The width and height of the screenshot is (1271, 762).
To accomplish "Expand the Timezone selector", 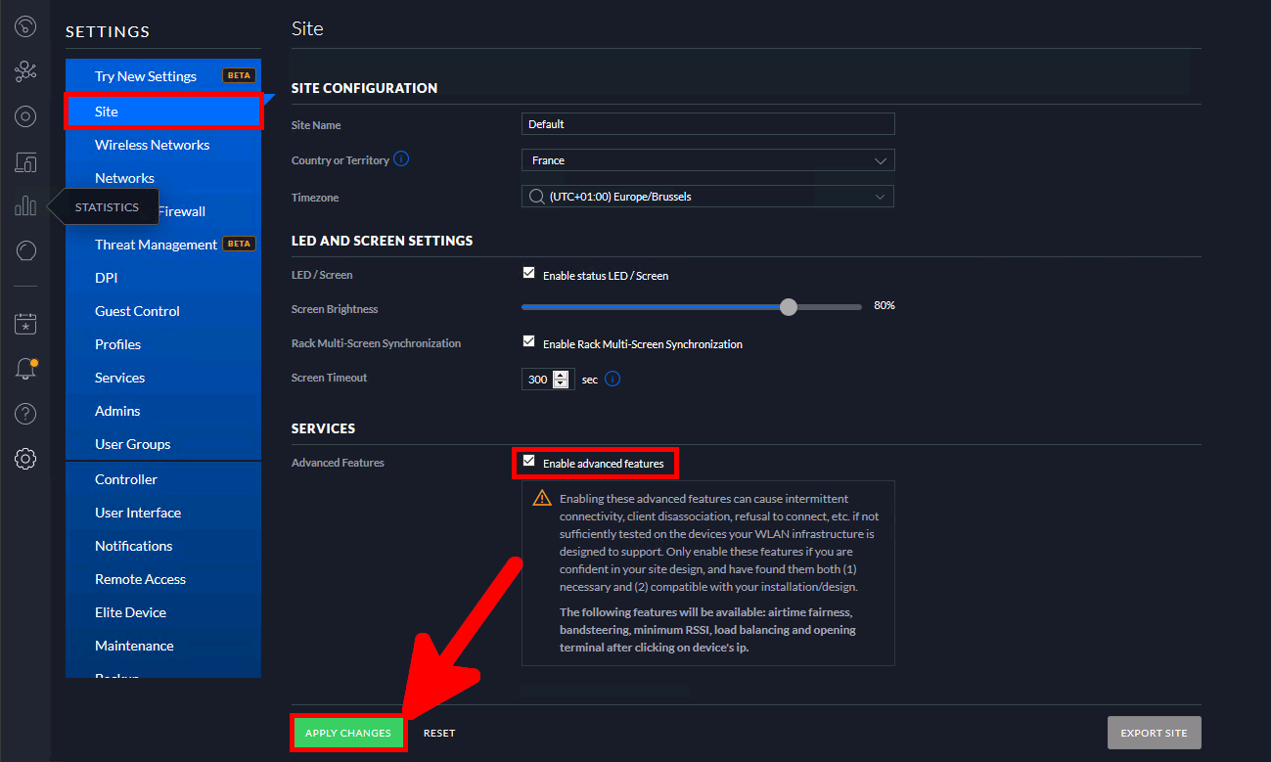I will point(707,196).
